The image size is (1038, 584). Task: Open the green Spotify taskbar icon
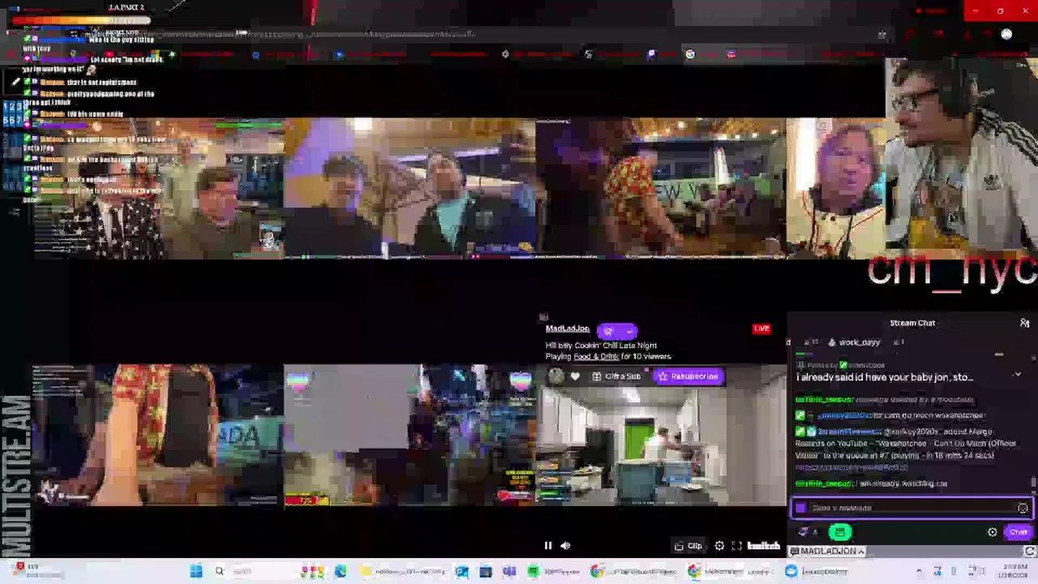tap(532, 572)
